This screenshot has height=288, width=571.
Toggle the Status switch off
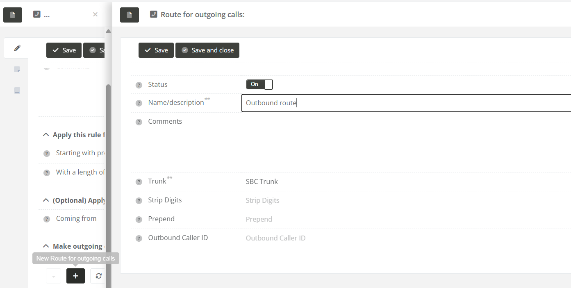pyautogui.click(x=259, y=84)
